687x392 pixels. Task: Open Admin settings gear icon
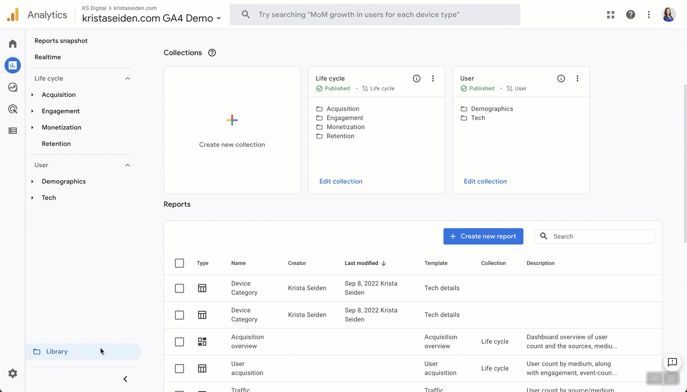(13, 373)
